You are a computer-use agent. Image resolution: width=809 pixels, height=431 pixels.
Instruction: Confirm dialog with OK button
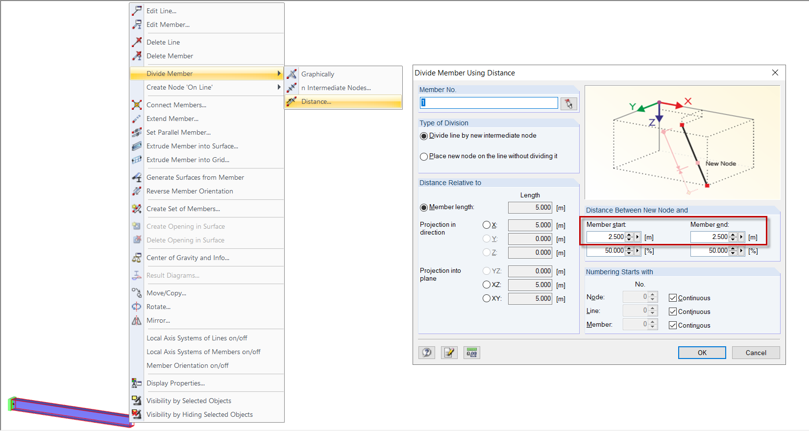click(x=702, y=353)
